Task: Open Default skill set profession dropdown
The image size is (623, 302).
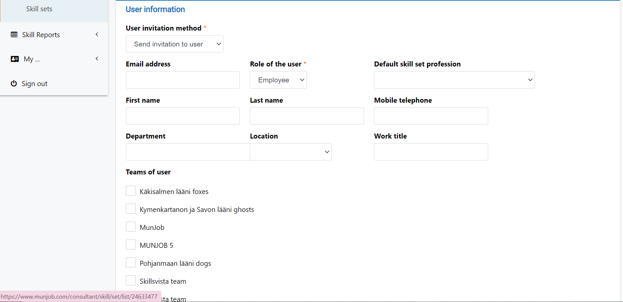Action: point(454,80)
